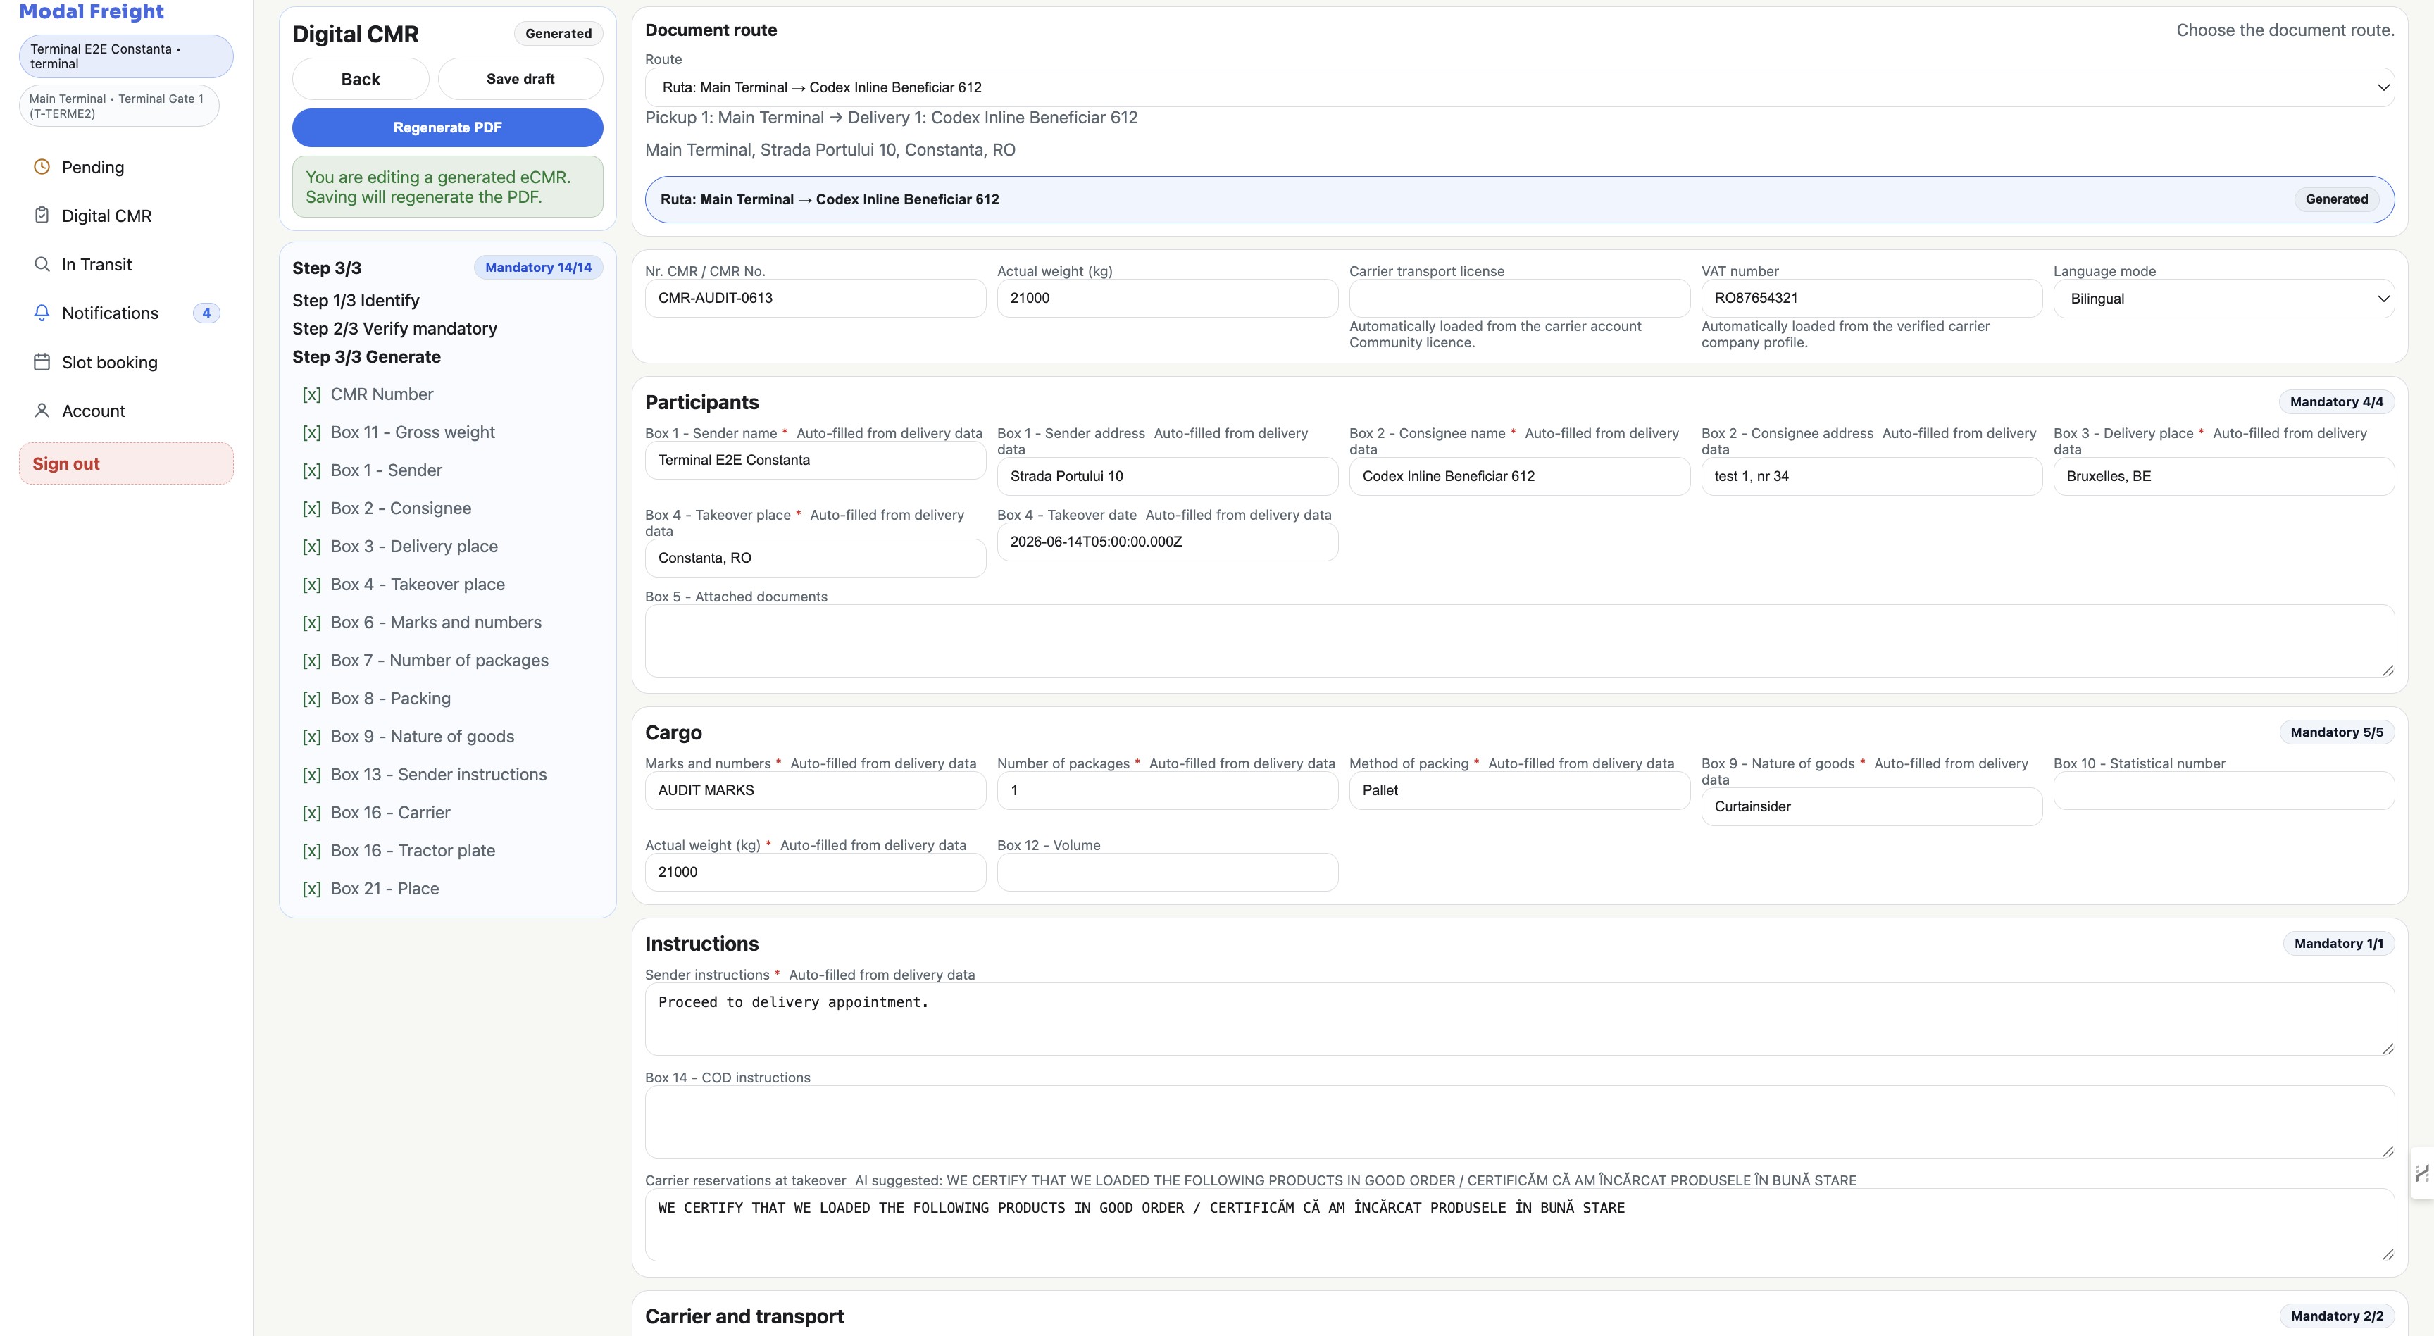Screen dimensions: 2434x1336
Task: Open the Pending menu item
Action: [125, 167]
